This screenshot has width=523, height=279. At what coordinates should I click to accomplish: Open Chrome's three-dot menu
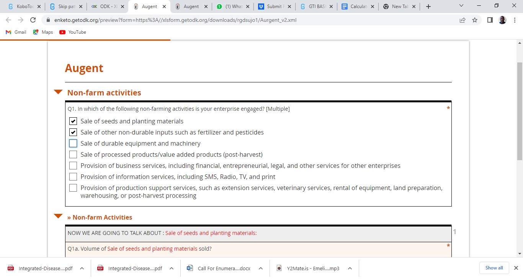tap(515, 20)
